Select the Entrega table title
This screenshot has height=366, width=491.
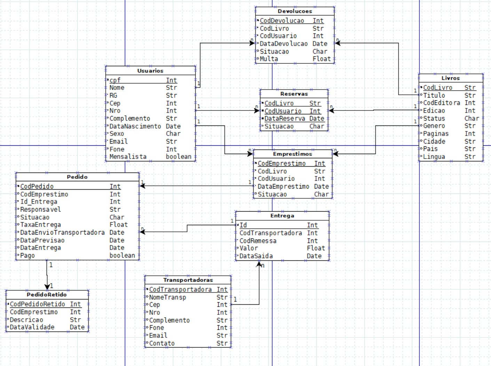282,216
